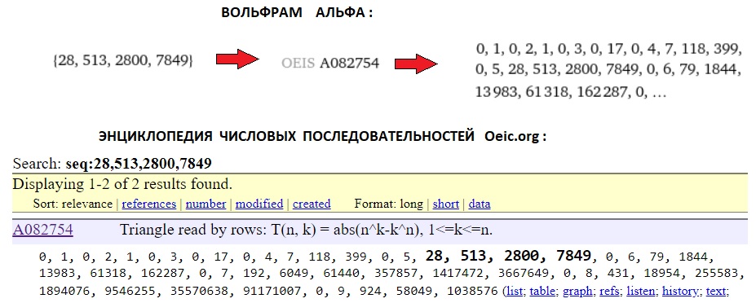Open the refs link for the sequence

[609, 291]
